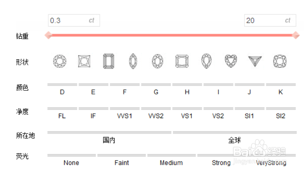Enable clarity SI2 filter
Screen dimensions: 304x172
tap(281, 113)
